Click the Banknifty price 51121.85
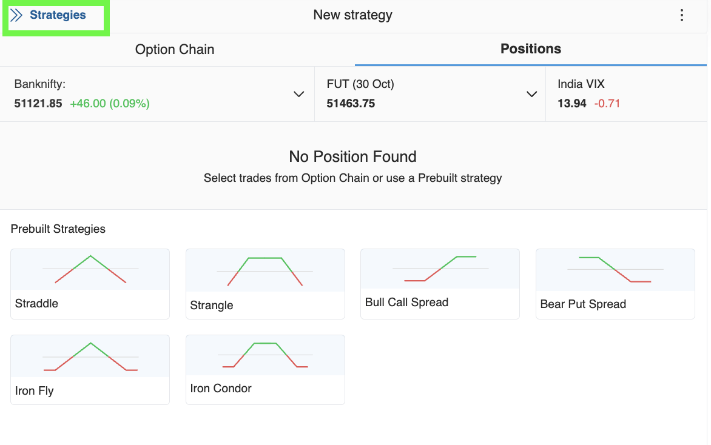The image size is (711, 445). tap(38, 103)
